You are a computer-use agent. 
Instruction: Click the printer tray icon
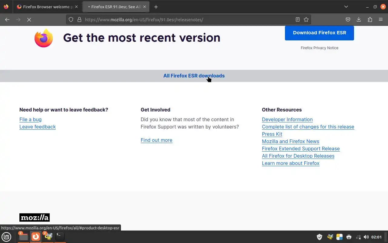[x=349, y=237]
